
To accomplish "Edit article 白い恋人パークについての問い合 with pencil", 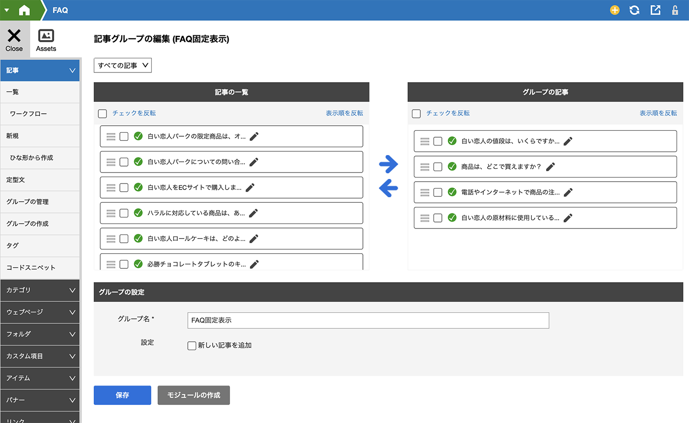I will (254, 162).
